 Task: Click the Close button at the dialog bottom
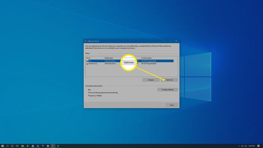pyautogui.click(x=172, y=105)
